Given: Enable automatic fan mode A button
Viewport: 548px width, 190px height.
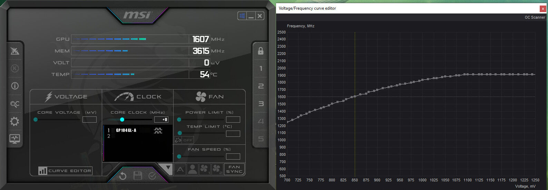Looking at the screenshot, I should 180,169.
